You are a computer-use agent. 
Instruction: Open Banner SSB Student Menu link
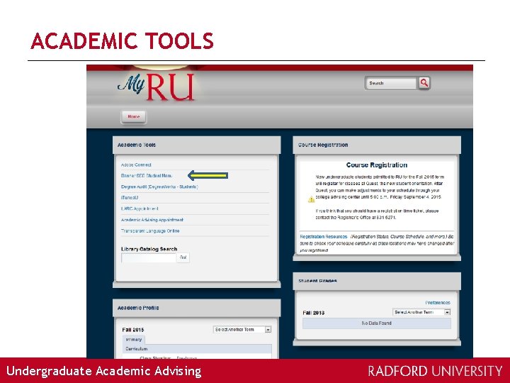(x=147, y=176)
